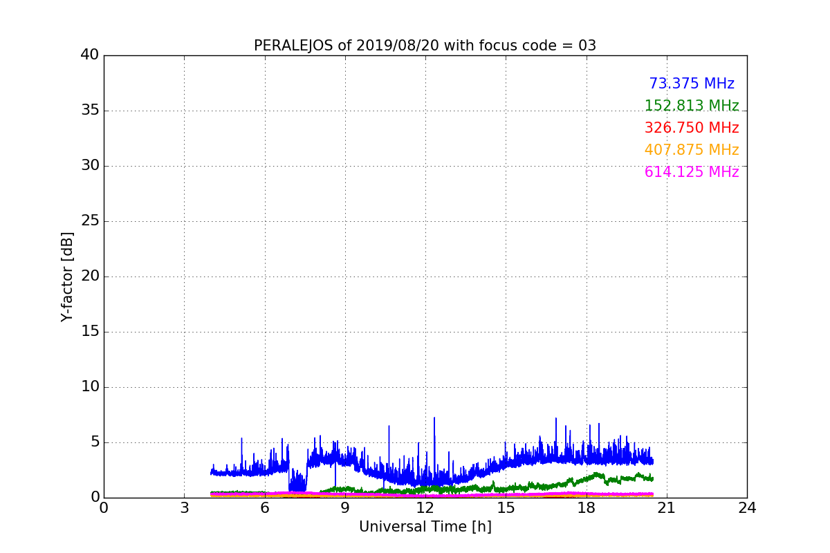Select the blue 73.375 MHz legend label
Image resolution: width=830 pixels, height=553 pixels.
tap(692, 84)
